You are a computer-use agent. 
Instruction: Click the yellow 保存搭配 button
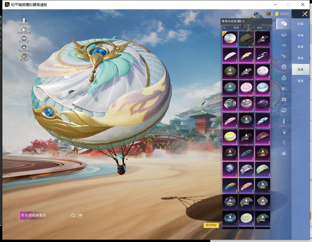coord(211,225)
